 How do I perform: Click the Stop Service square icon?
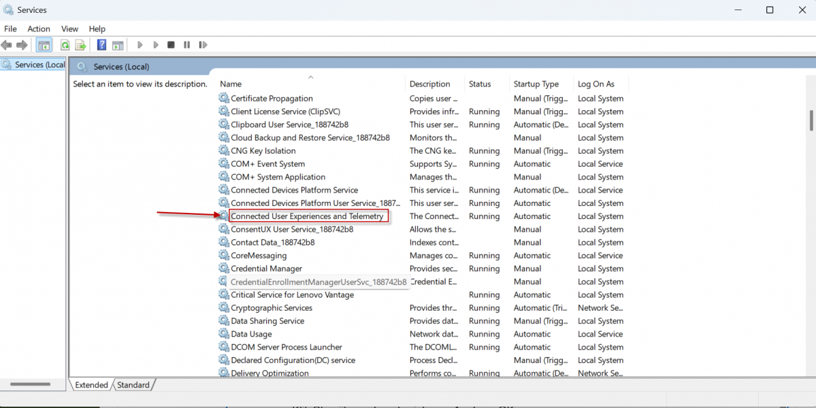171,45
